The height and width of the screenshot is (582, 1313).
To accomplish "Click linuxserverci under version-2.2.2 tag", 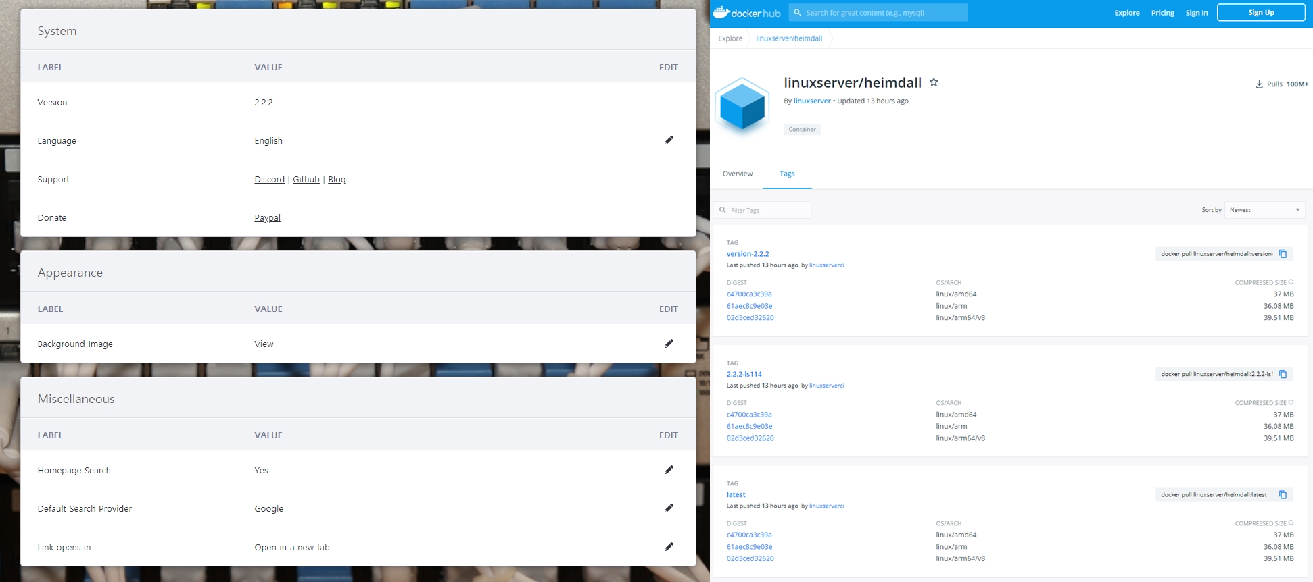I will [x=826, y=265].
